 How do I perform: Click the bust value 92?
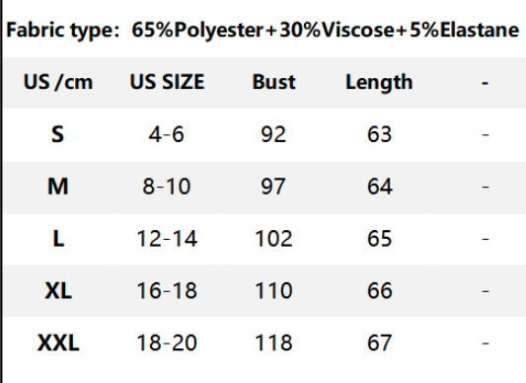click(x=273, y=134)
